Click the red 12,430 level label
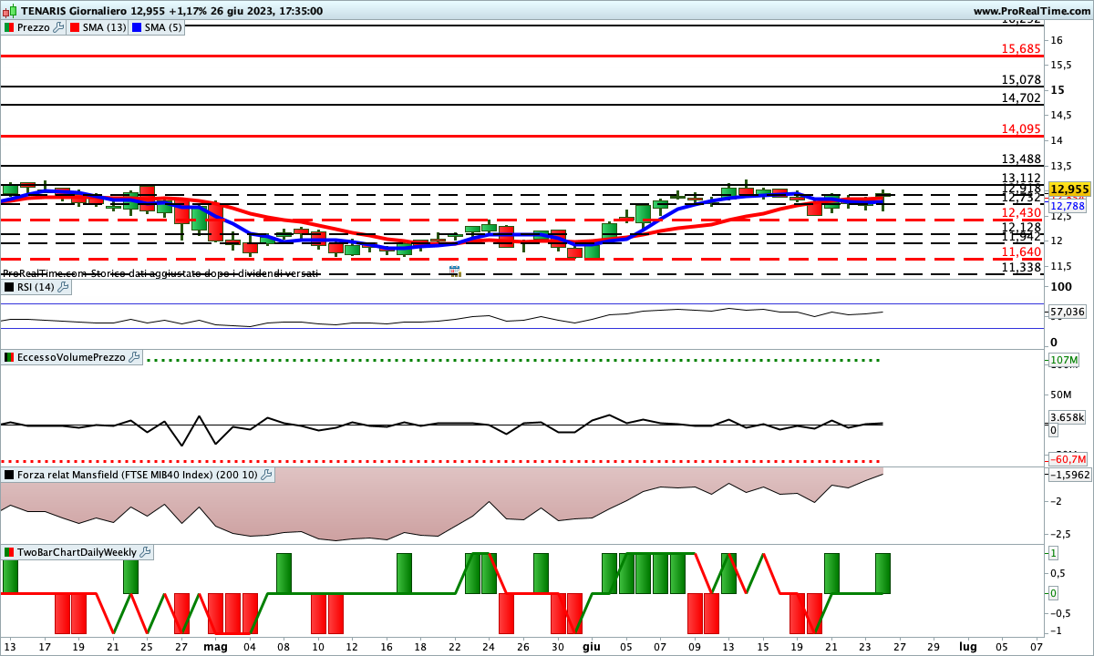The image size is (1094, 656). pyautogui.click(x=1021, y=212)
